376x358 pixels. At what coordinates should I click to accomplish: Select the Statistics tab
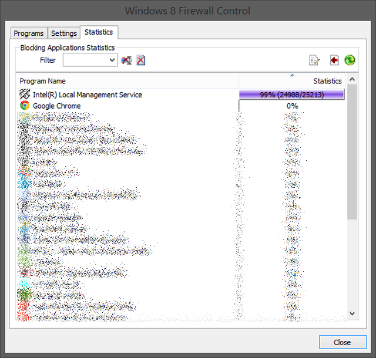tap(99, 32)
